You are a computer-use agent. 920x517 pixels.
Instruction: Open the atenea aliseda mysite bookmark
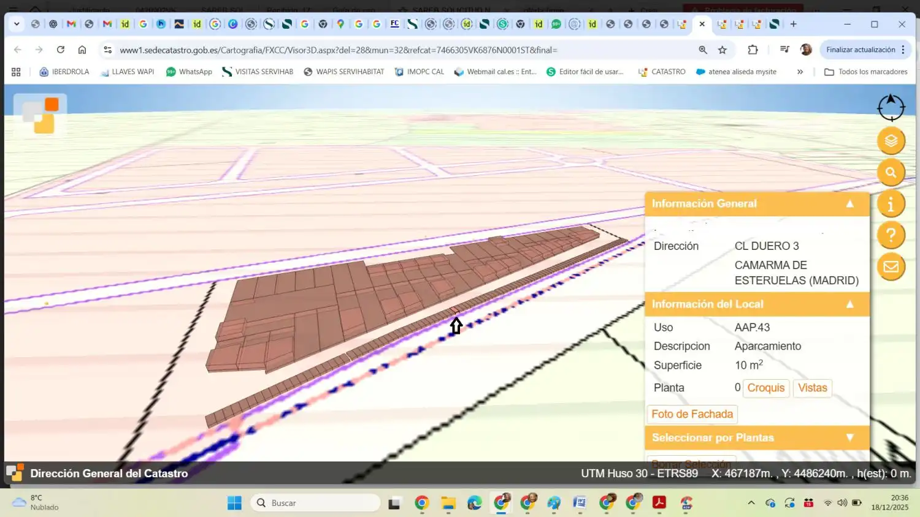[x=737, y=72]
